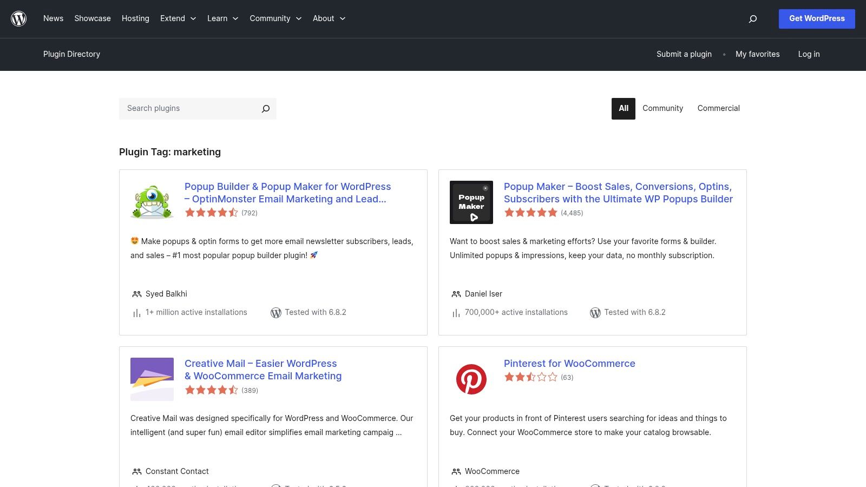
Task: Click author icon beside WooCommerce
Action: 456,471
